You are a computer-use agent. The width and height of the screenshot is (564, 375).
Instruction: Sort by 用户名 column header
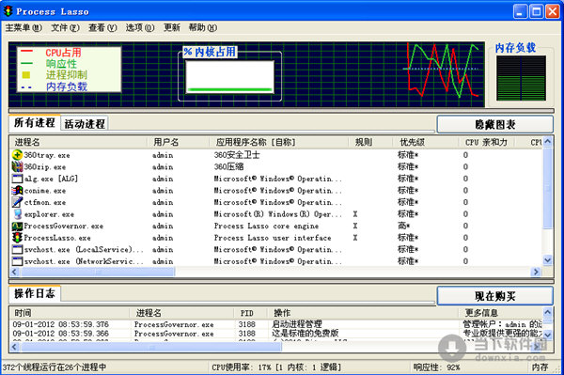(178, 142)
